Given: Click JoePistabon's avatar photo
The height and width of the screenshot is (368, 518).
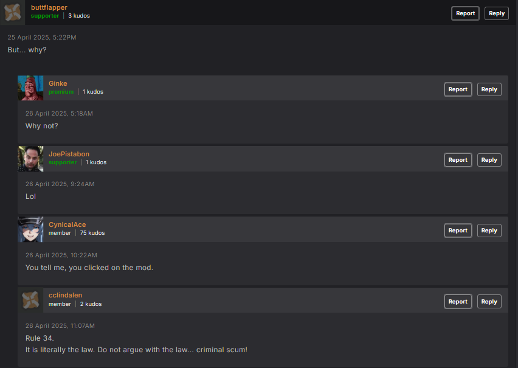Looking at the screenshot, I should (x=30, y=159).
